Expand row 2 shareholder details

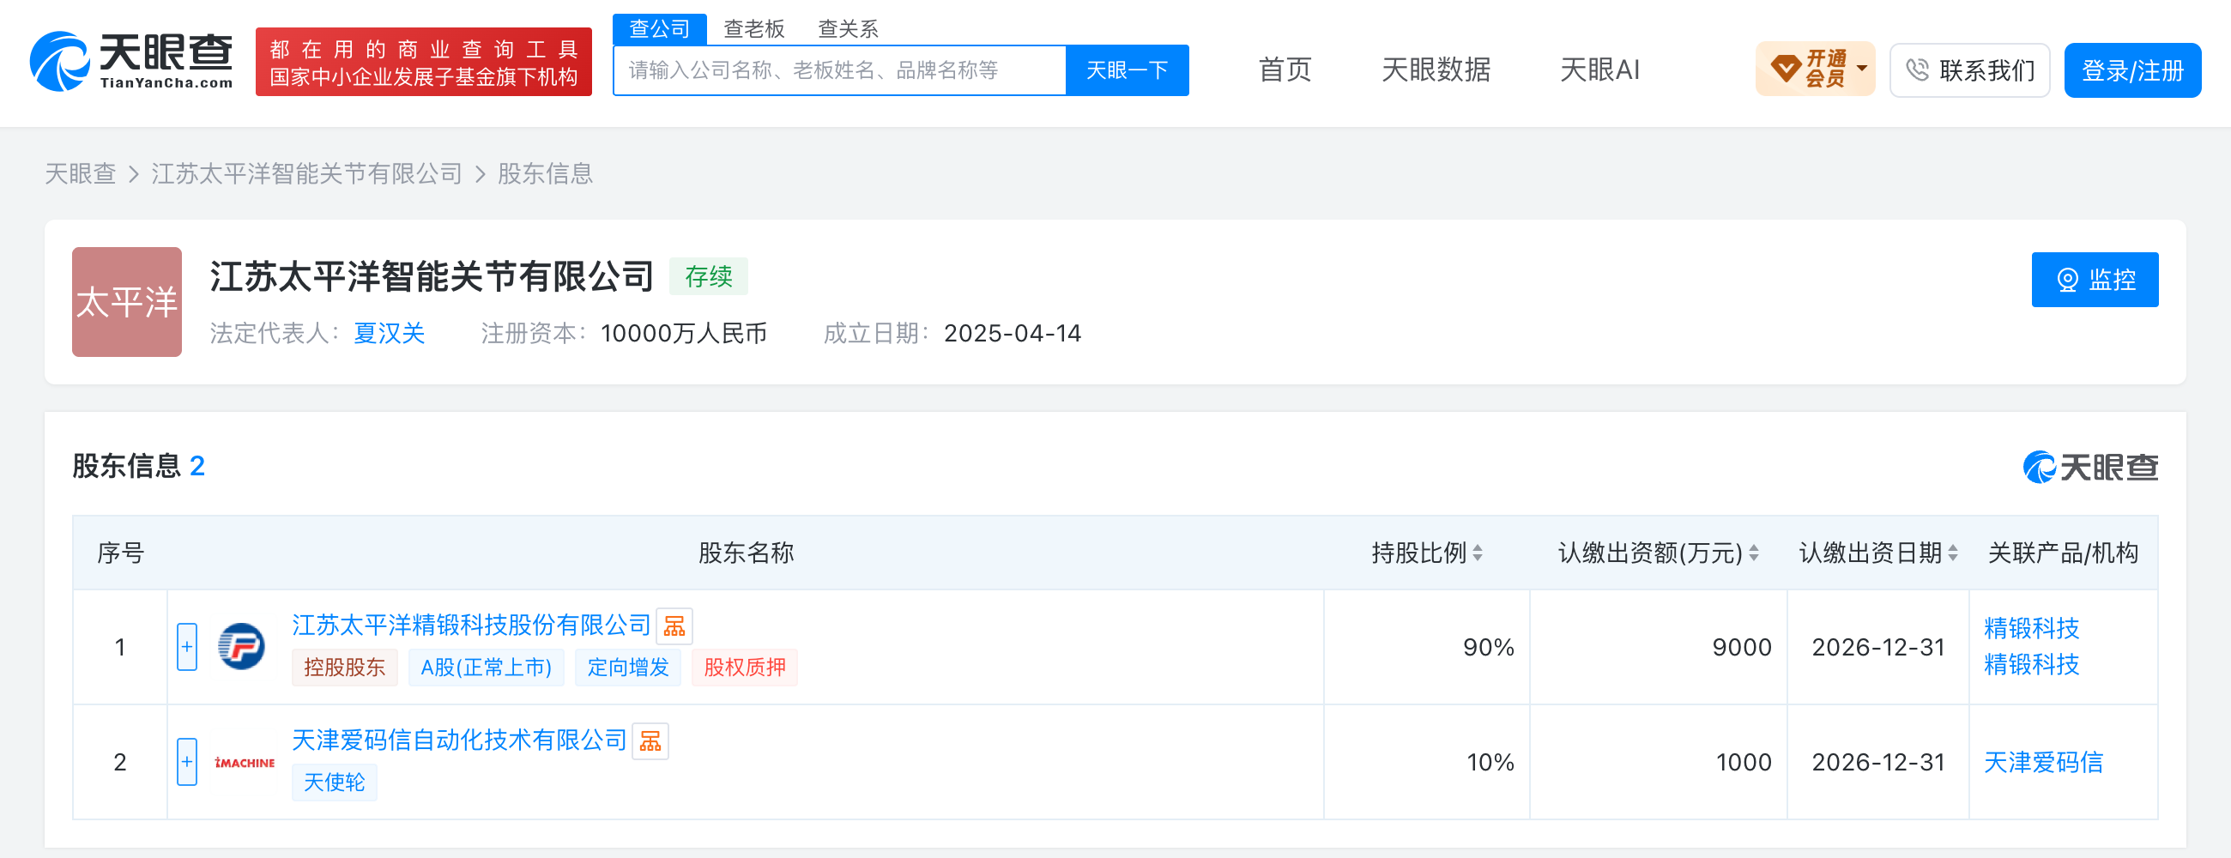[187, 762]
